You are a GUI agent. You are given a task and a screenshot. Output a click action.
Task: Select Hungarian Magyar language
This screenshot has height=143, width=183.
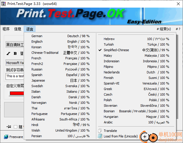[136, 117]
